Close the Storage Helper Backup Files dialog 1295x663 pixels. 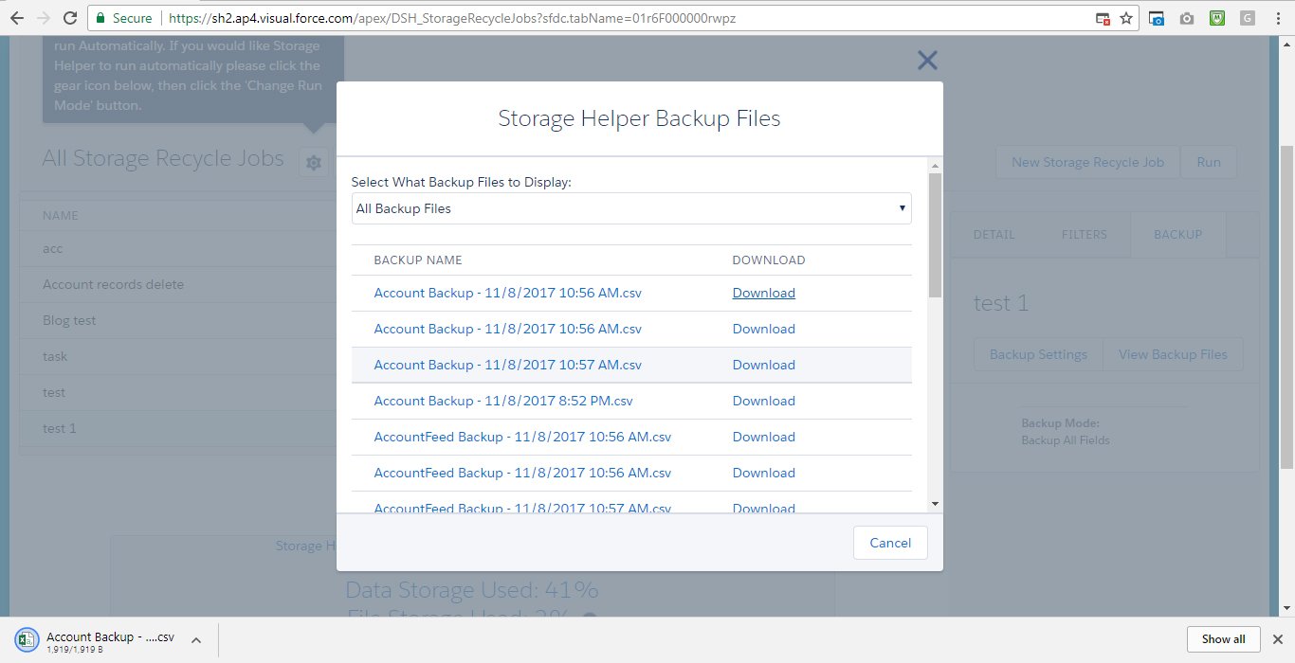tap(927, 61)
